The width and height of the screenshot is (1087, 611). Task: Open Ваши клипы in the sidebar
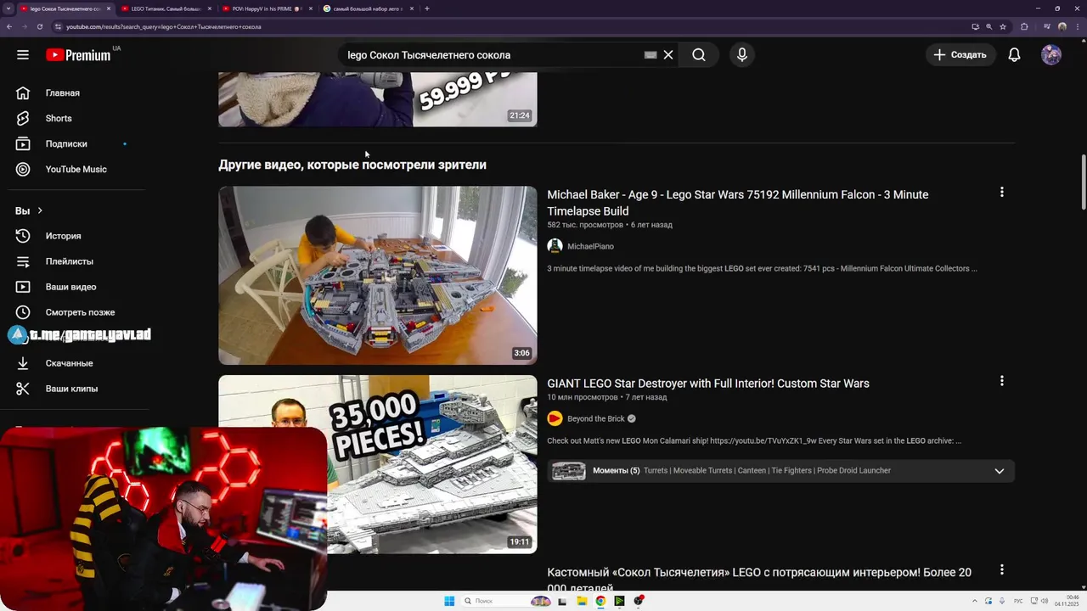coord(71,389)
